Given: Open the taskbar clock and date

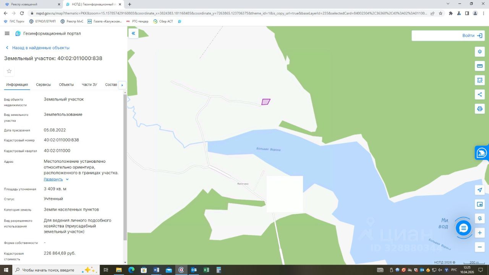Looking at the screenshot, I should coord(468,270).
